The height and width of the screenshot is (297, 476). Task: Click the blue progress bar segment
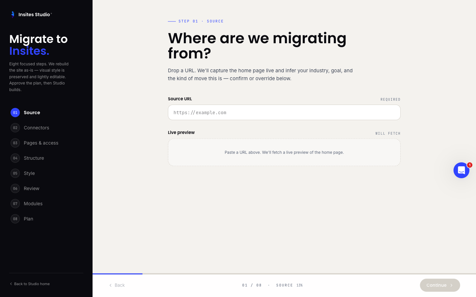117,274
